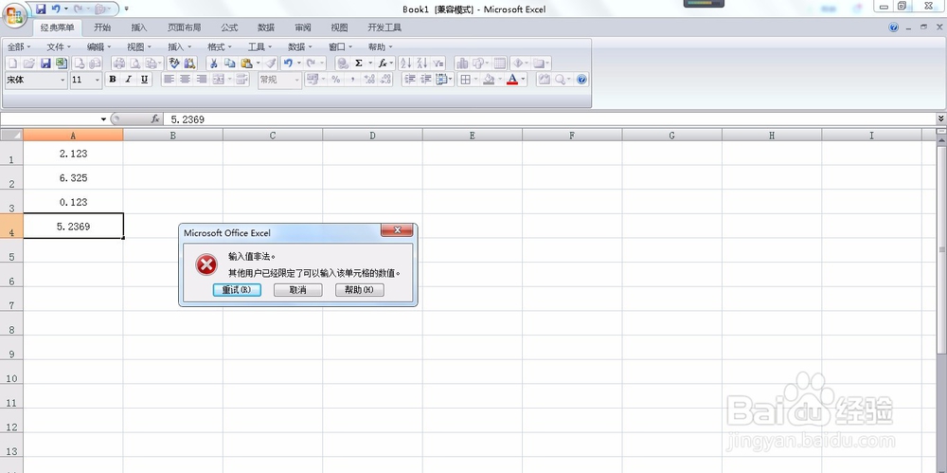Switch to the 页面布局 tab
Viewport: 947px width, 473px height.
[x=185, y=27]
